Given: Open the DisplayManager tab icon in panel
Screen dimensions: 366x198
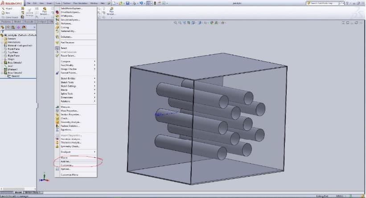Looking at the screenshot, I should (24, 27).
